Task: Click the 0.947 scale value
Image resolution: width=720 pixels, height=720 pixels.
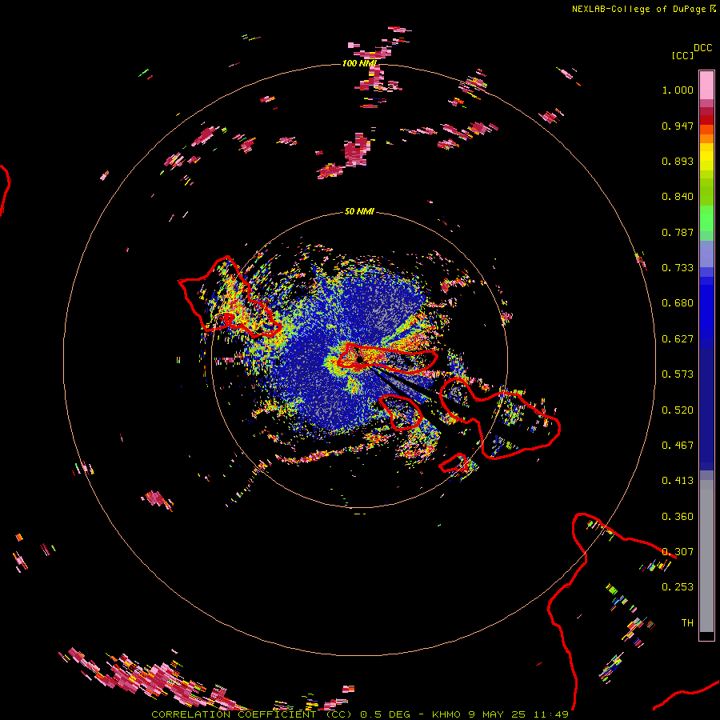Action: pyautogui.click(x=678, y=126)
